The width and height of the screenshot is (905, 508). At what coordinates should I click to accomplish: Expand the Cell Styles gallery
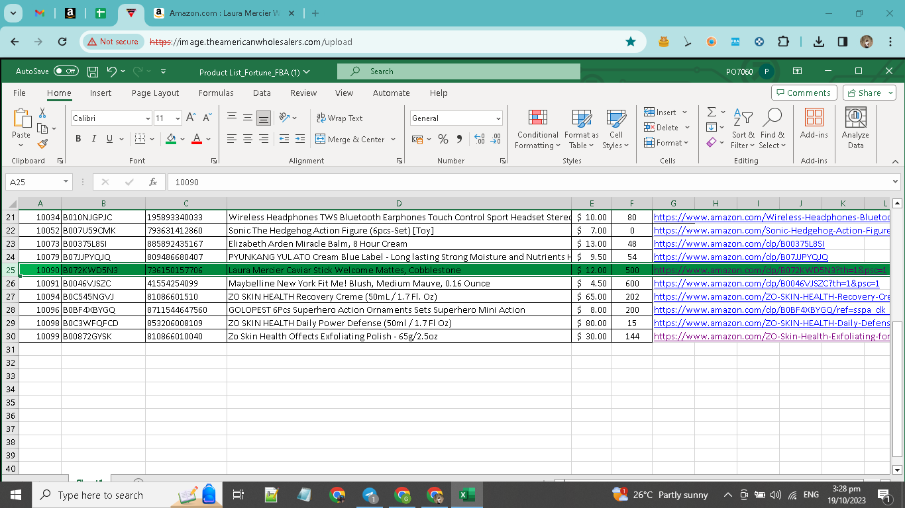pyautogui.click(x=616, y=130)
